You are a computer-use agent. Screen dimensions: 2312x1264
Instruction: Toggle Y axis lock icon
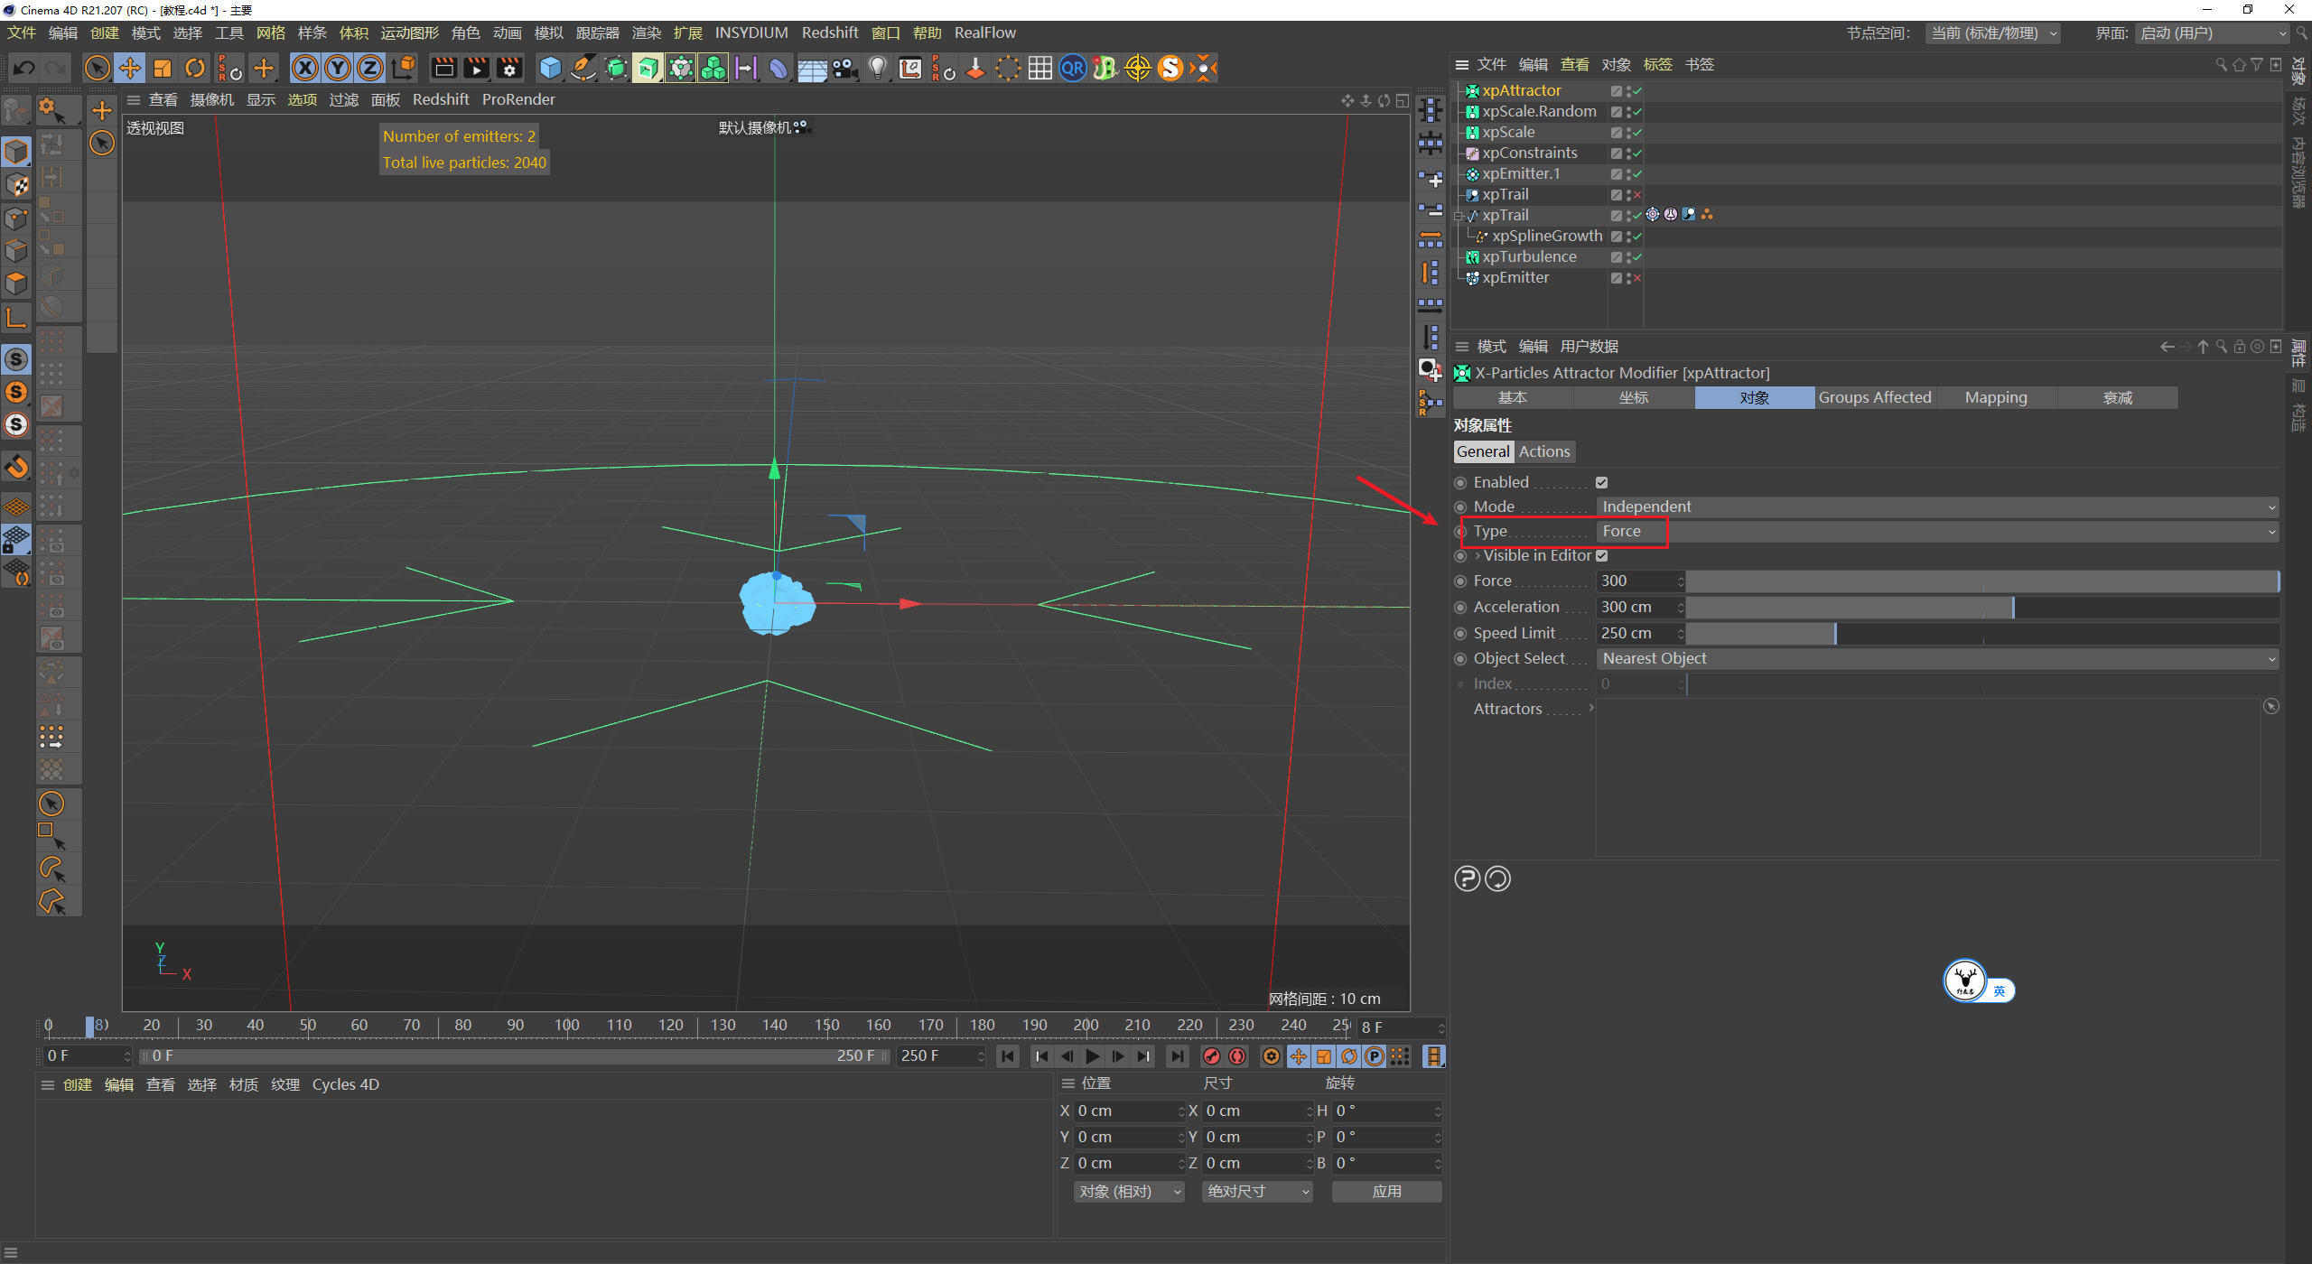click(x=338, y=68)
